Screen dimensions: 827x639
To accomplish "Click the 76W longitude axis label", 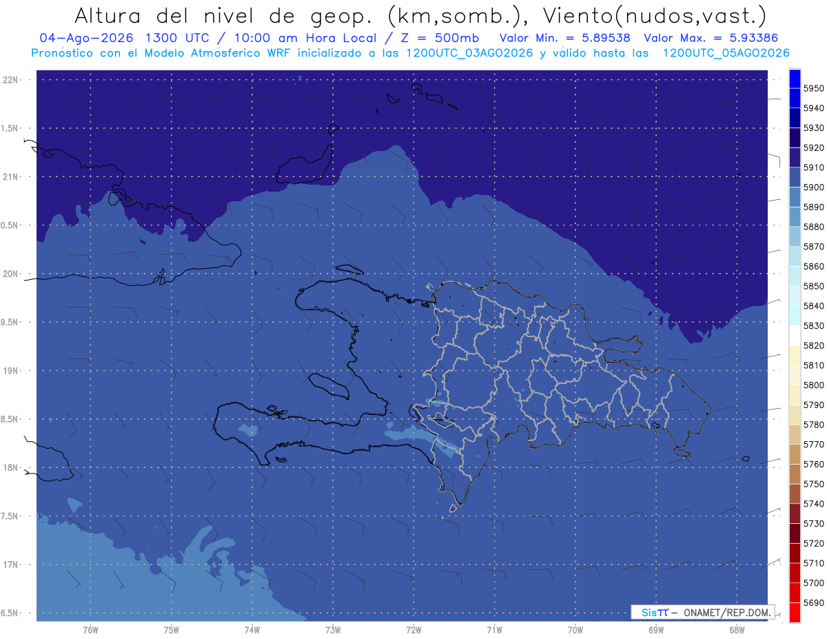I will (x=90, y=629).
